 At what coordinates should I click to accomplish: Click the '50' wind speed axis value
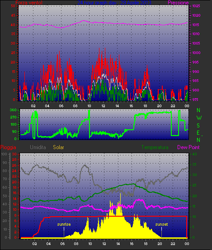(x=13, y=6)
